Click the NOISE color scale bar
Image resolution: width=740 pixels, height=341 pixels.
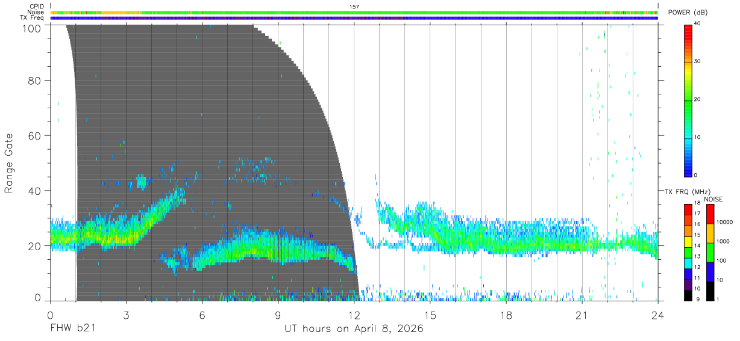(710, 252)
